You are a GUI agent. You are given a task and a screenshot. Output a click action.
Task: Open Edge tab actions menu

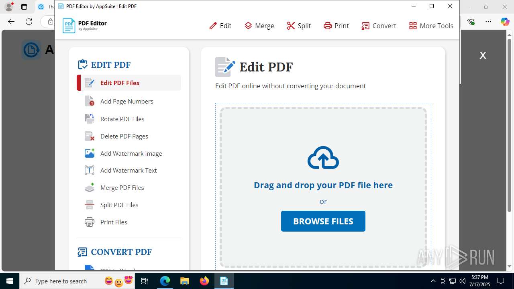[x=24, y=7]
